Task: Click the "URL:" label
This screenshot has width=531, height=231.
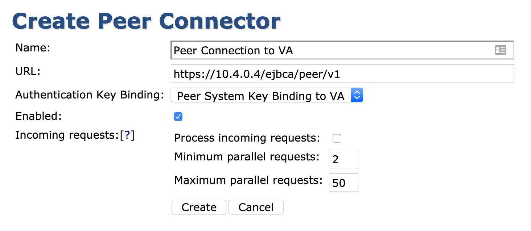Action: click(x=28, y=71)
